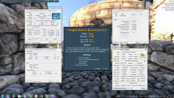Click the BIOS save chip icon in GPU-Z
174x98 pixels.
(145, 61)
